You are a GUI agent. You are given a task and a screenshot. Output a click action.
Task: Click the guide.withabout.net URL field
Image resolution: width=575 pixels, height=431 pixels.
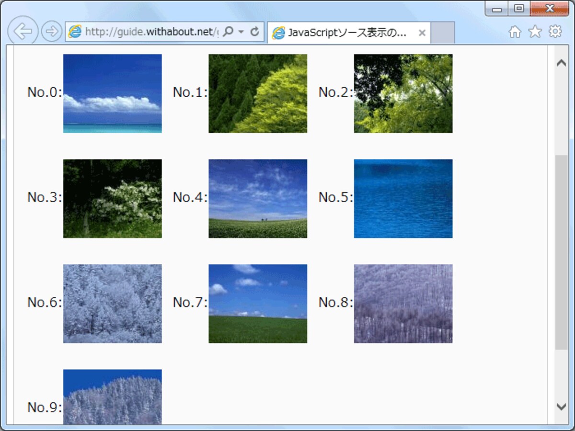[x=151, y=32]
